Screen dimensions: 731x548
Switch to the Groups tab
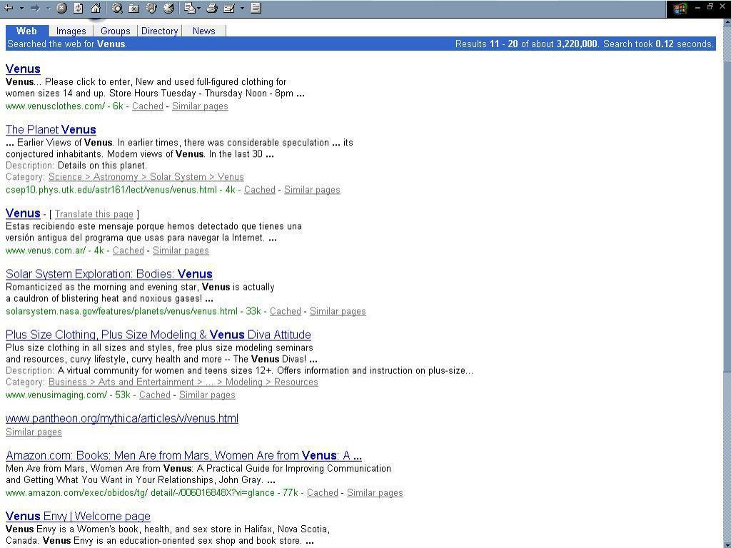(115, 31)
